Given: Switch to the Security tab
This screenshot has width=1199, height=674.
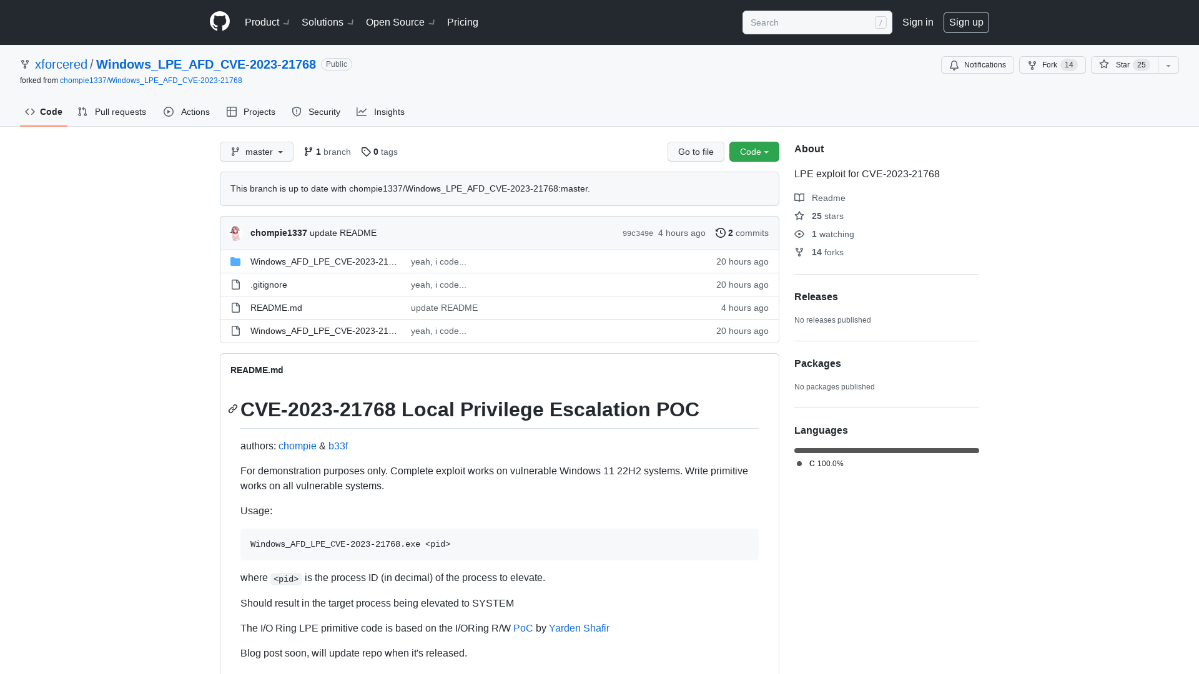Looking at the screenshot, I should (x=316, y=112).
